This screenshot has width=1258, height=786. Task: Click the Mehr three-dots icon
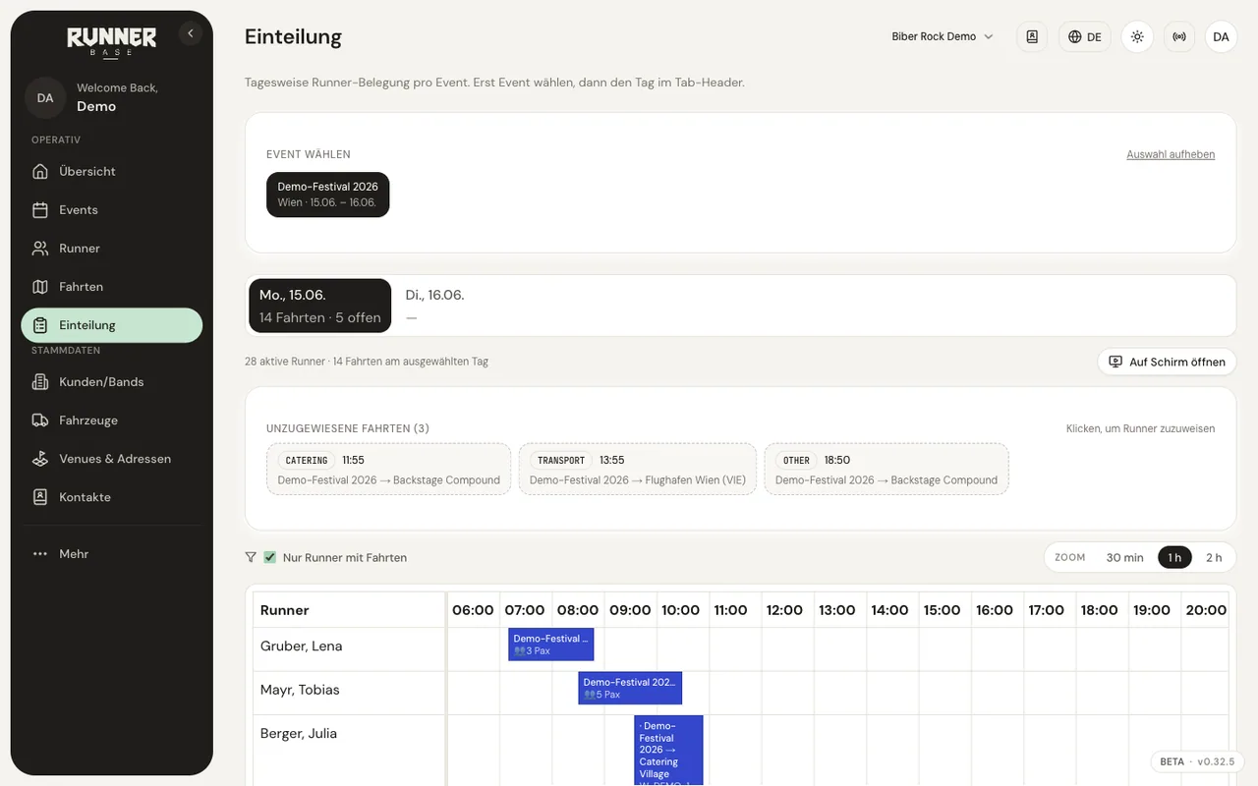coord(40,554)
